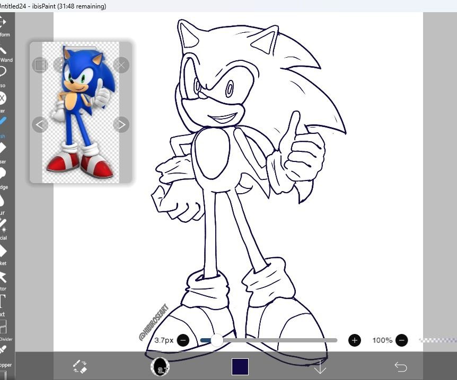Decrease opacity with minus next to 100%
Image resolution: width=457 pixels, height=380 pixels.
(402, 340)
